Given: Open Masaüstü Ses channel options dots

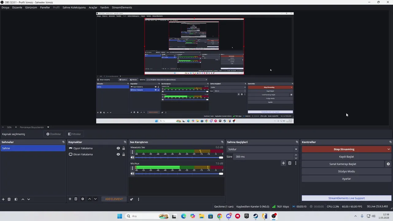Looking at the screenshot, I should (132, 152).
